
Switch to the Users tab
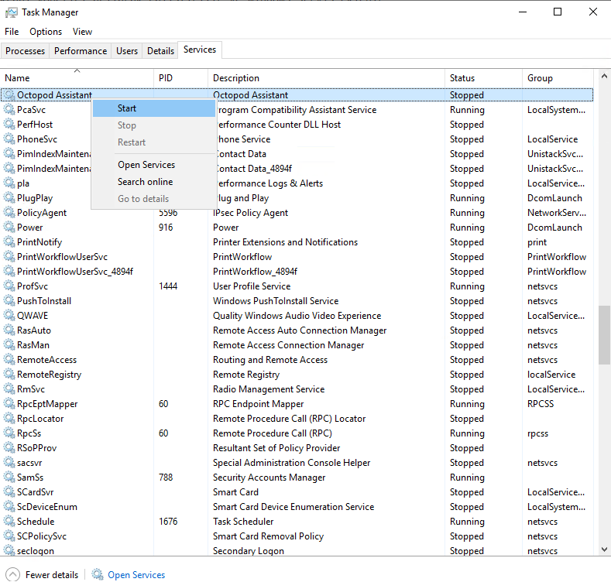point(127,51)
